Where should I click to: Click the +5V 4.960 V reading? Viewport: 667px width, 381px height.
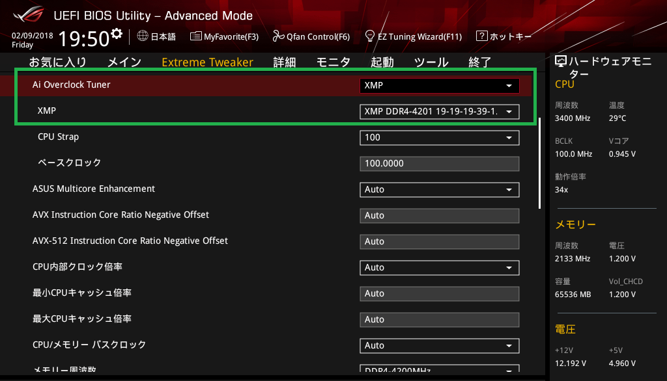tap(622, 363)
